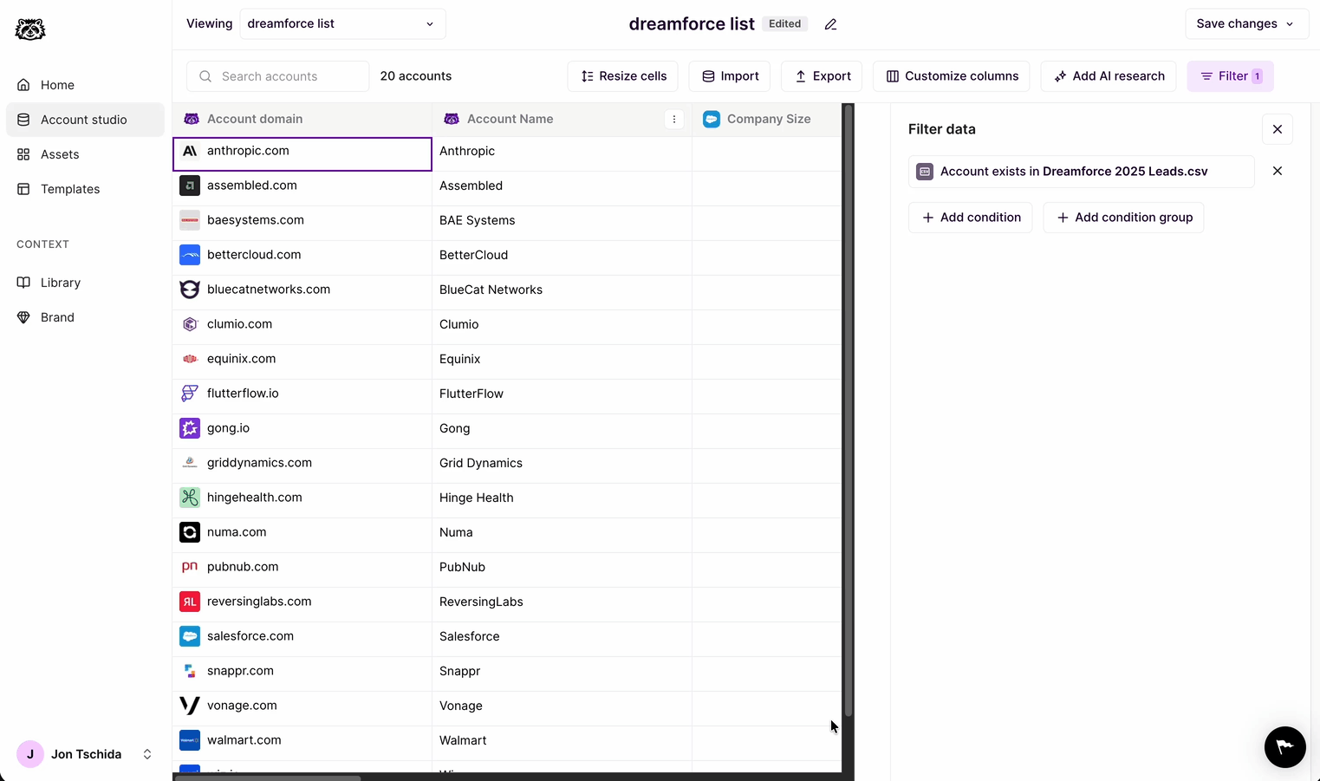
Task: Expand the Save changes dropdown
Action: pos(1246,24)
